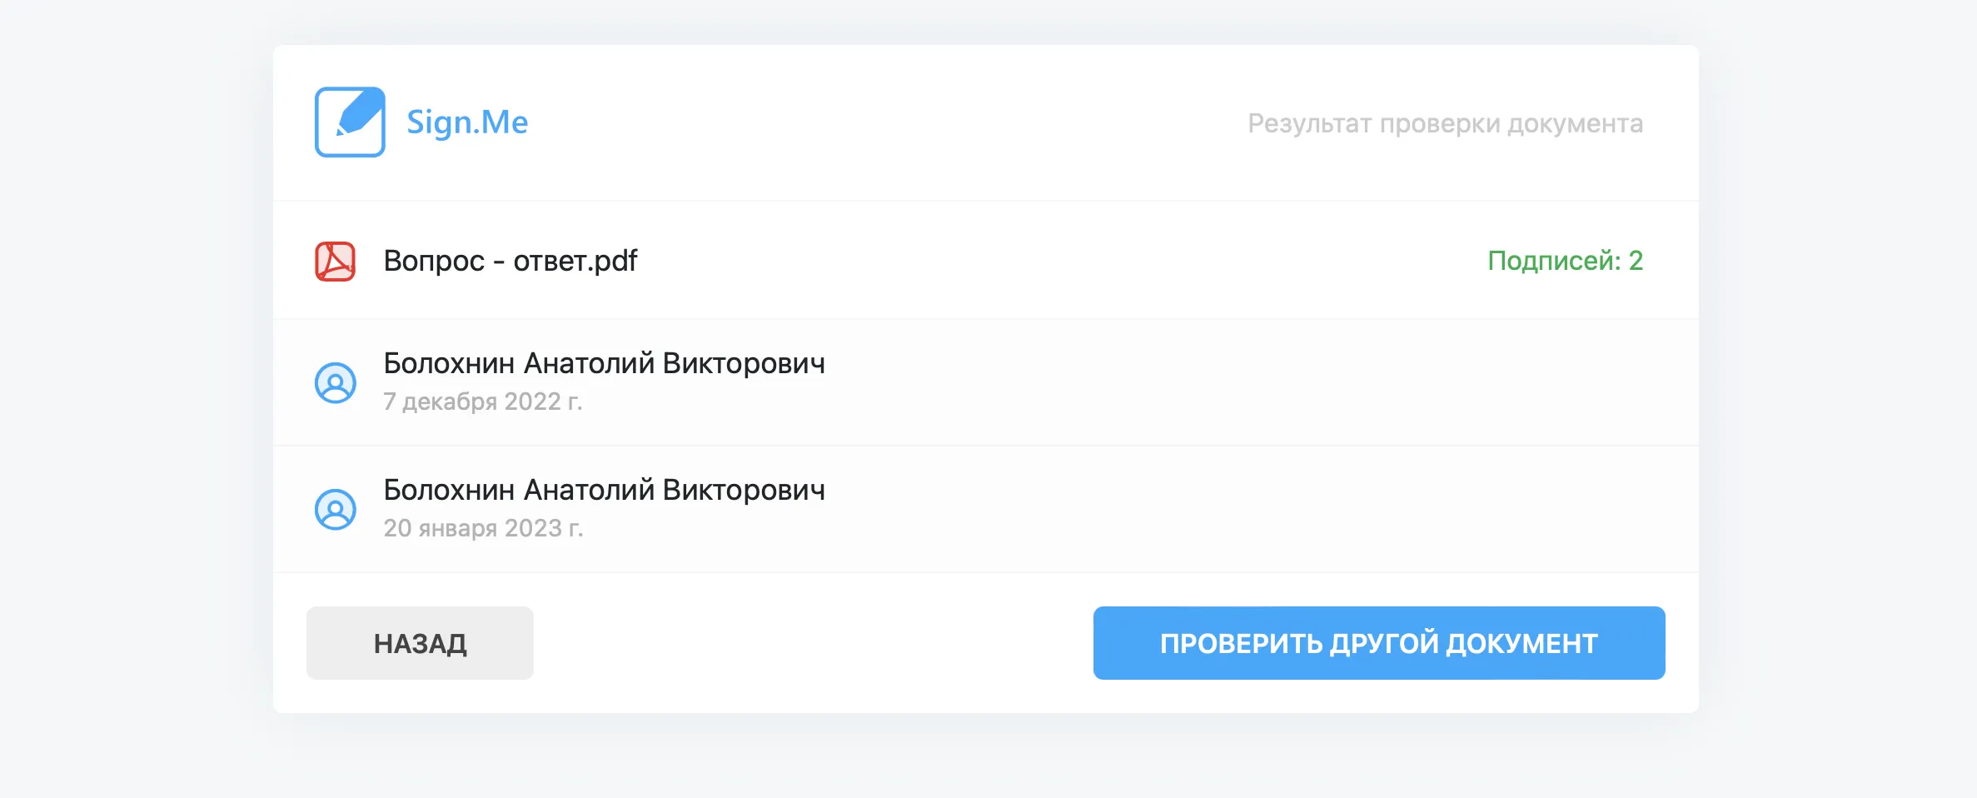Open file name Вопрос - ответ.pdf

510,261
